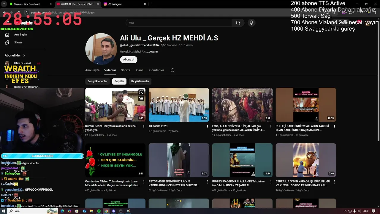Click the YouTube search magnifier button
Viewport: 380px width, 214px height.
238,23
